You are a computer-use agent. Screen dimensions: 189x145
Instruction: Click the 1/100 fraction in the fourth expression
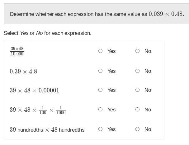[43, 110]
